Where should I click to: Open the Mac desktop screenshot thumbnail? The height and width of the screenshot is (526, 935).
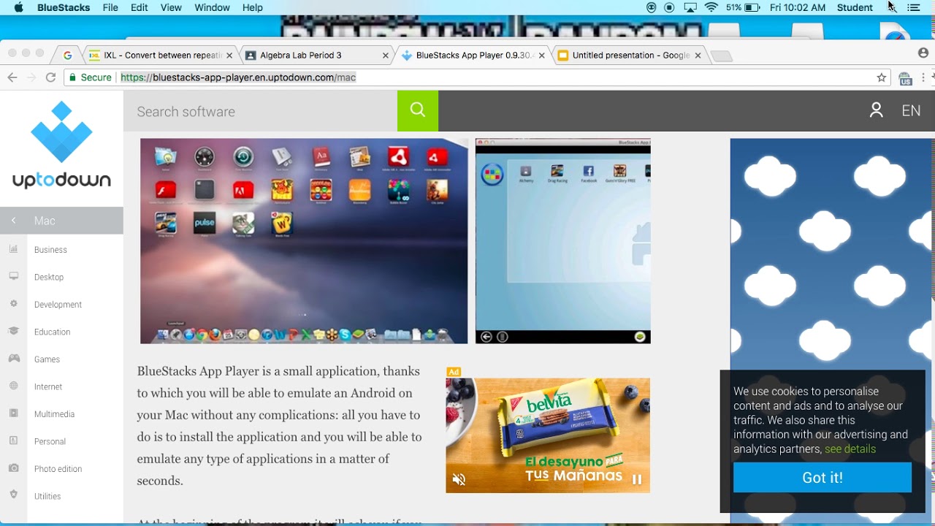coord(304,241)
